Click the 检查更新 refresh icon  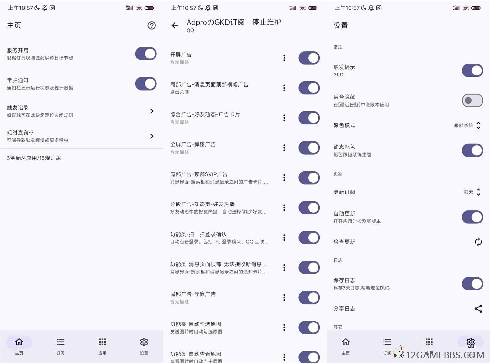478,242
